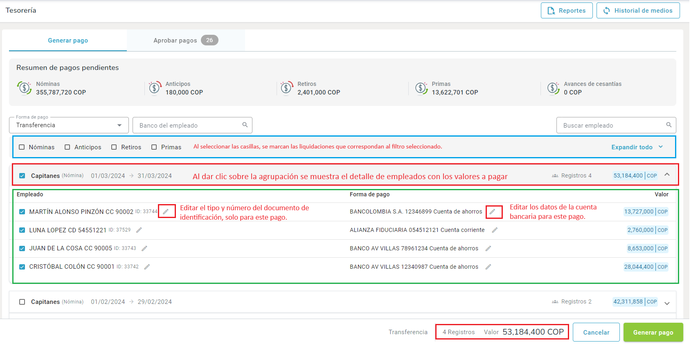Image resolution: width=691 pixels, height=344 pixels.
Task: Check the Retiros filter checkbox
Action: (114, 147)
